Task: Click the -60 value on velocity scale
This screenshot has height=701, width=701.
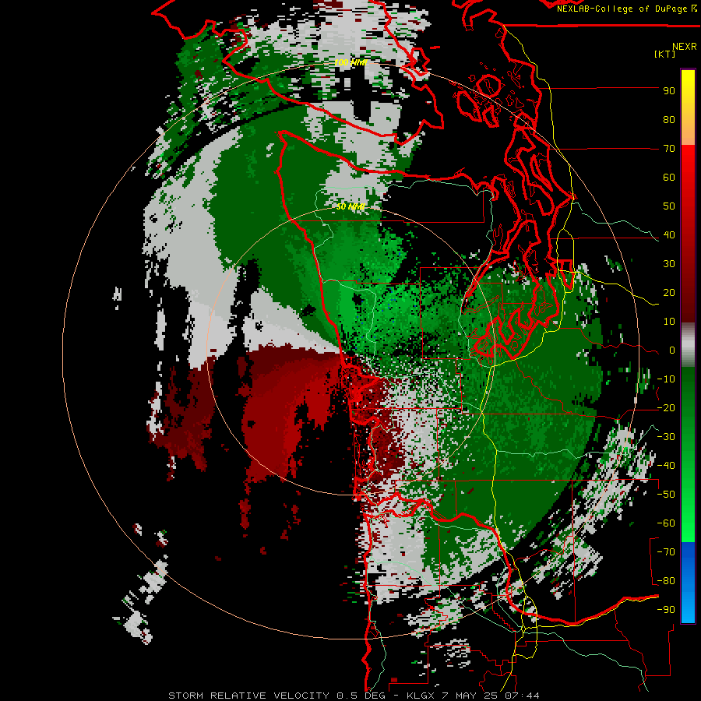Action: pyautogui.click(x=666, y=523)
